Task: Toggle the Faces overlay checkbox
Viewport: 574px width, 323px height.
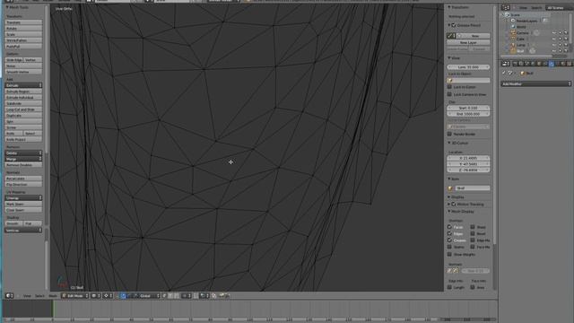Action: click(449, 227)
